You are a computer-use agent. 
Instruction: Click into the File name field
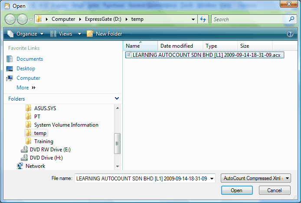click(x=142, y=179)
